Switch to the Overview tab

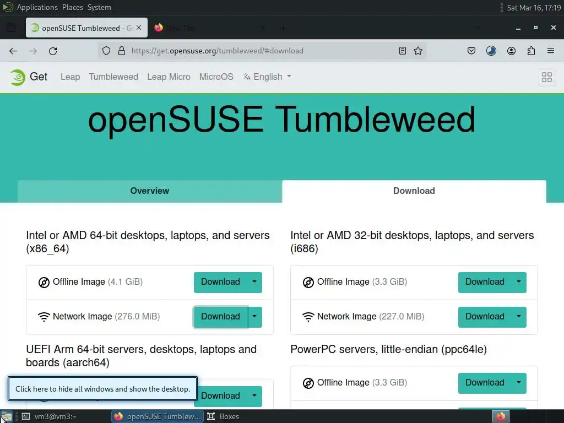150,191
